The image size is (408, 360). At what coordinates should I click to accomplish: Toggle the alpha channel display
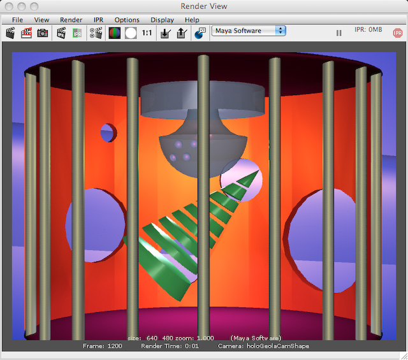pos(131,32)
